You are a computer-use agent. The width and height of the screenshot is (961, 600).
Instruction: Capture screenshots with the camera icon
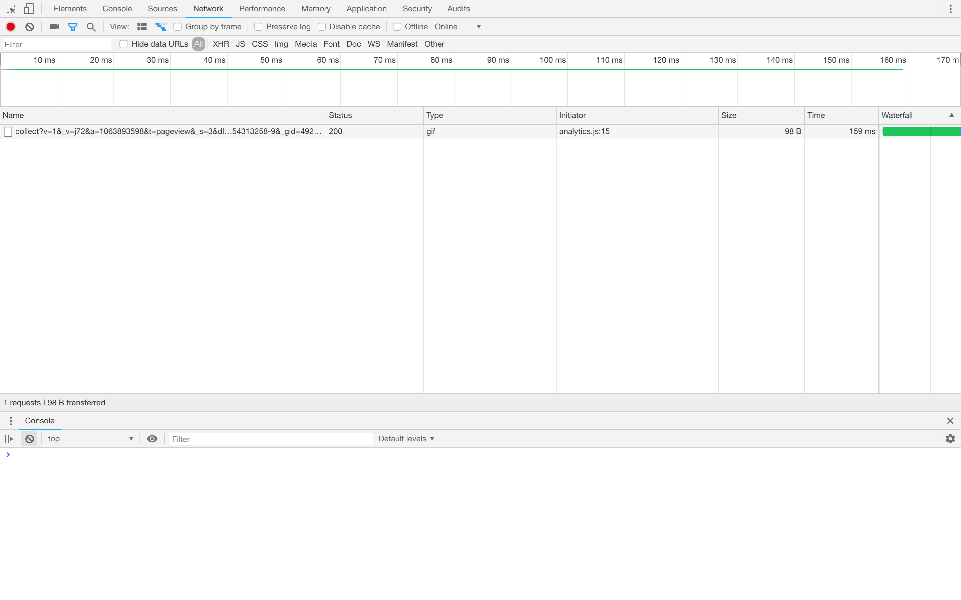coord(54,27)
